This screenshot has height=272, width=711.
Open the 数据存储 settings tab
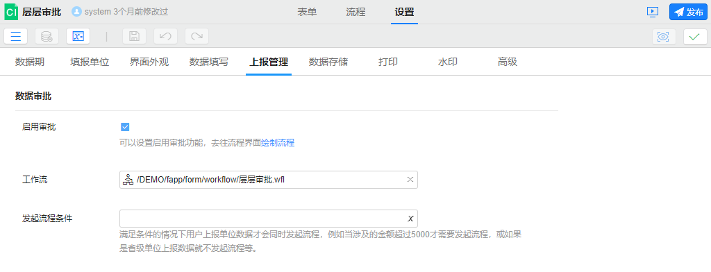[328, 62]
